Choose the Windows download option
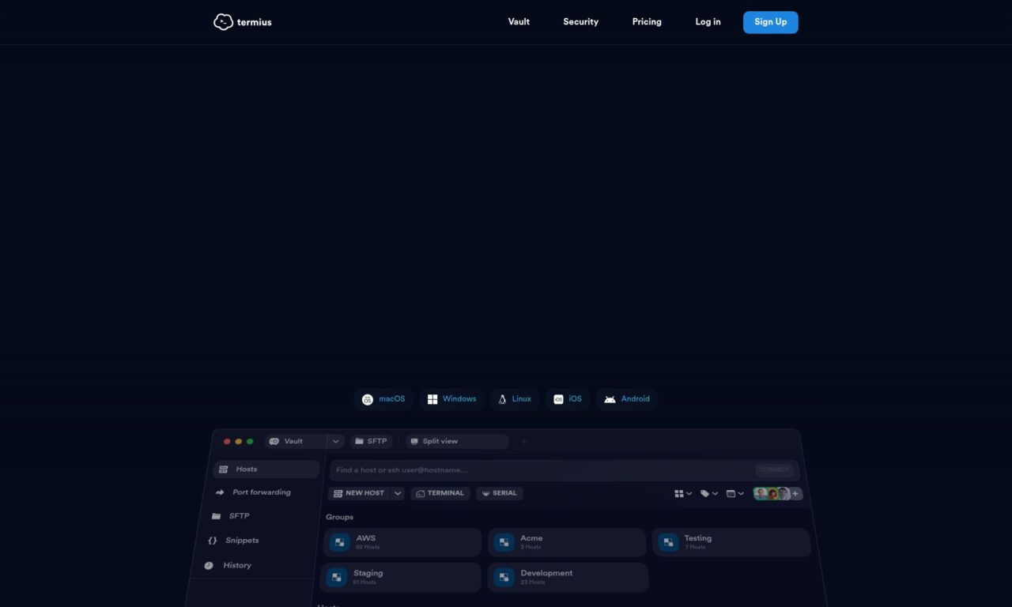This screenshot has width=1012, height=607. click(451, 399)
